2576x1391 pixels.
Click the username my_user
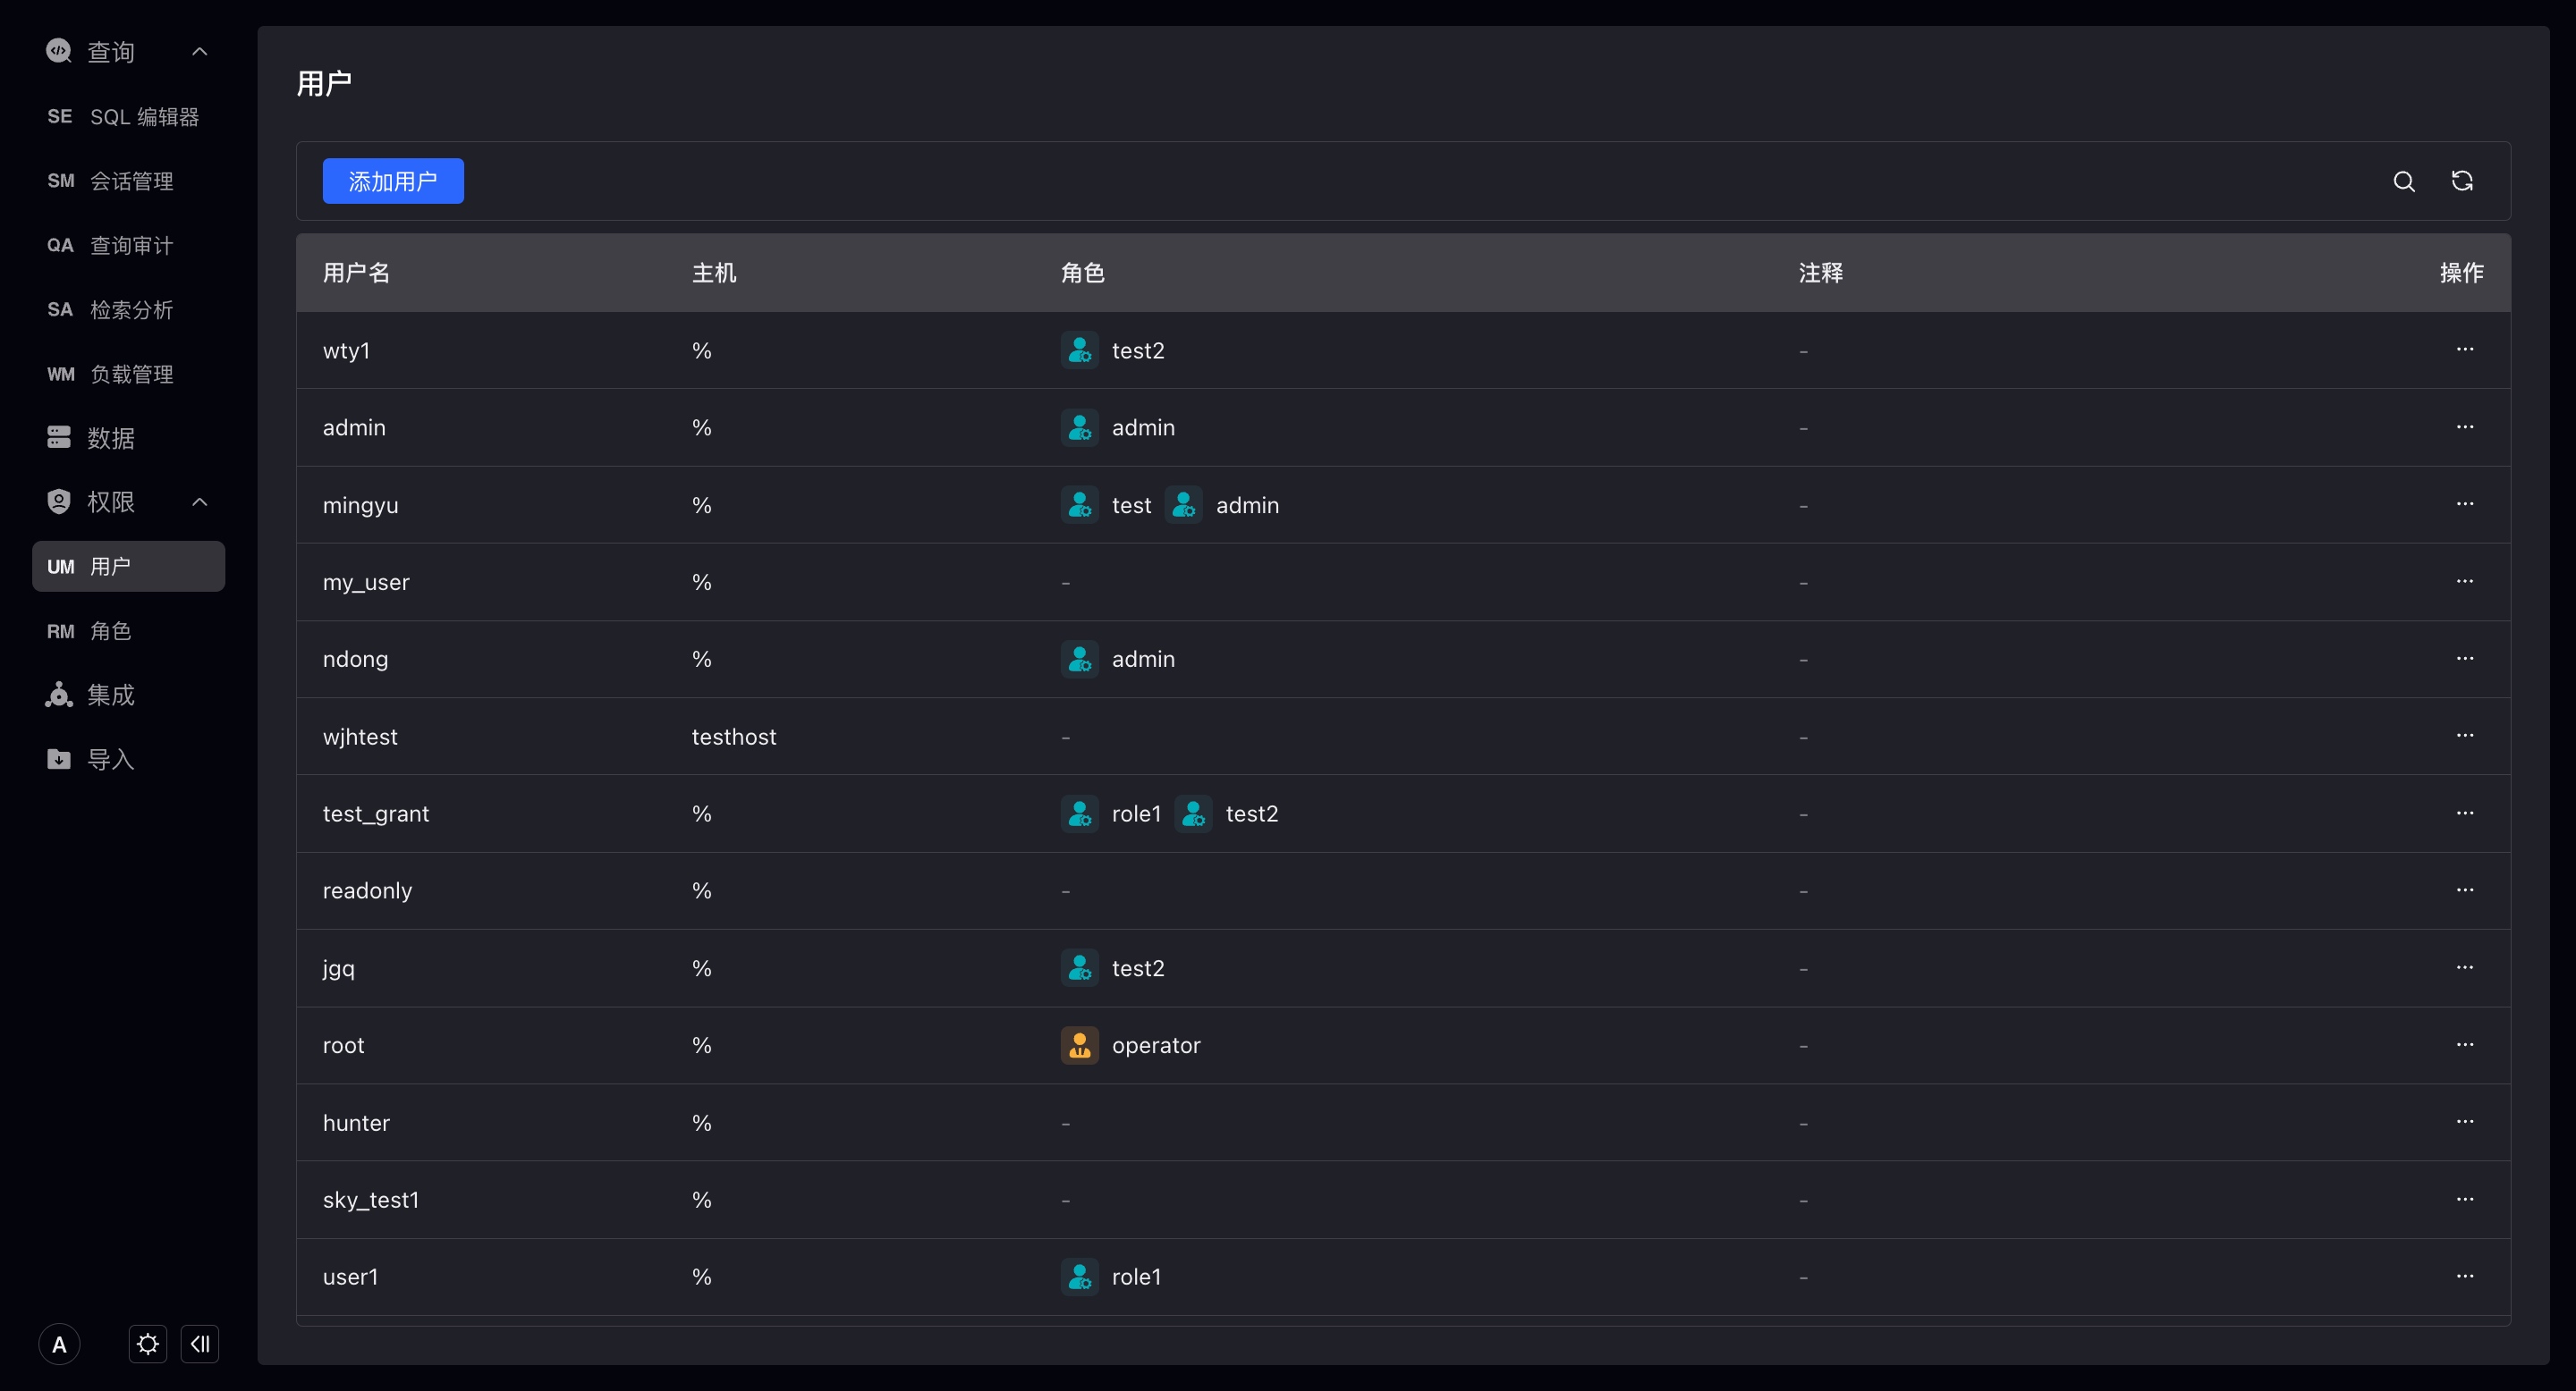tap(366, 583)
